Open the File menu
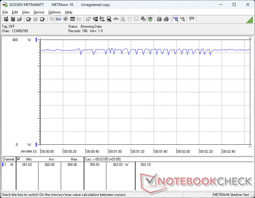 (x=5, y=12)
